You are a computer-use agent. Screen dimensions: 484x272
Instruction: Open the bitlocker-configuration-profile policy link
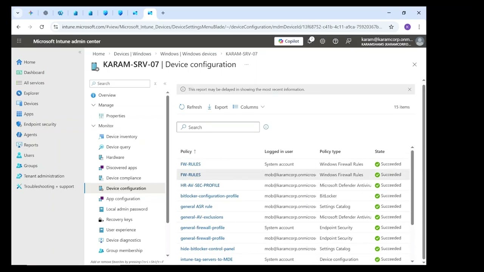click(209, 196)
